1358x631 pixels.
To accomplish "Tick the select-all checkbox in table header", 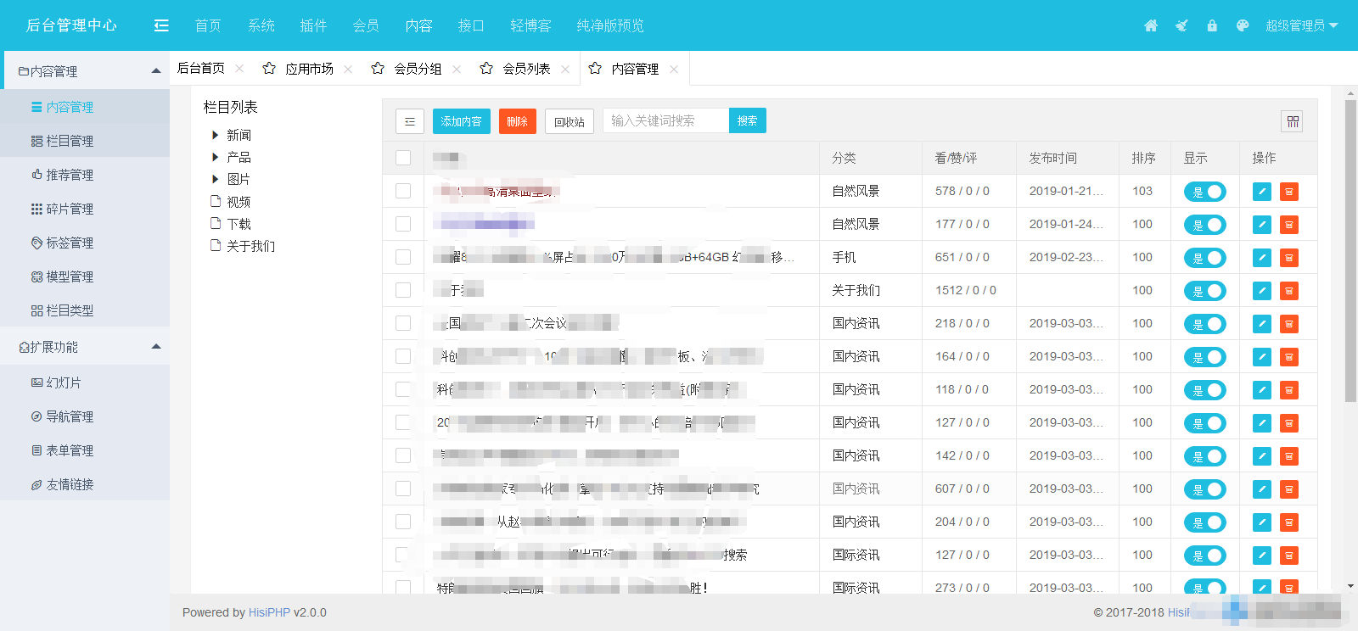I will (403, 158).
